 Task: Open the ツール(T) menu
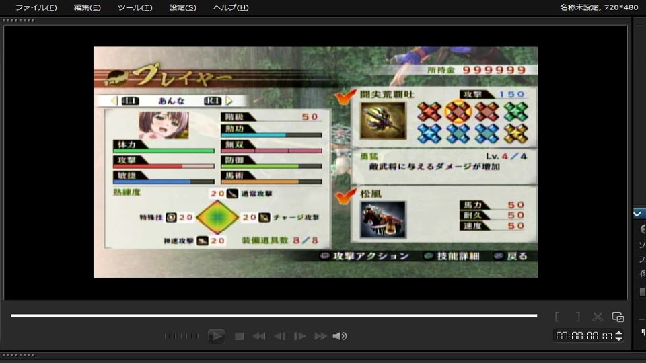click(135, 7)
